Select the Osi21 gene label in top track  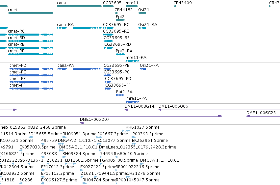pos(144,10)
